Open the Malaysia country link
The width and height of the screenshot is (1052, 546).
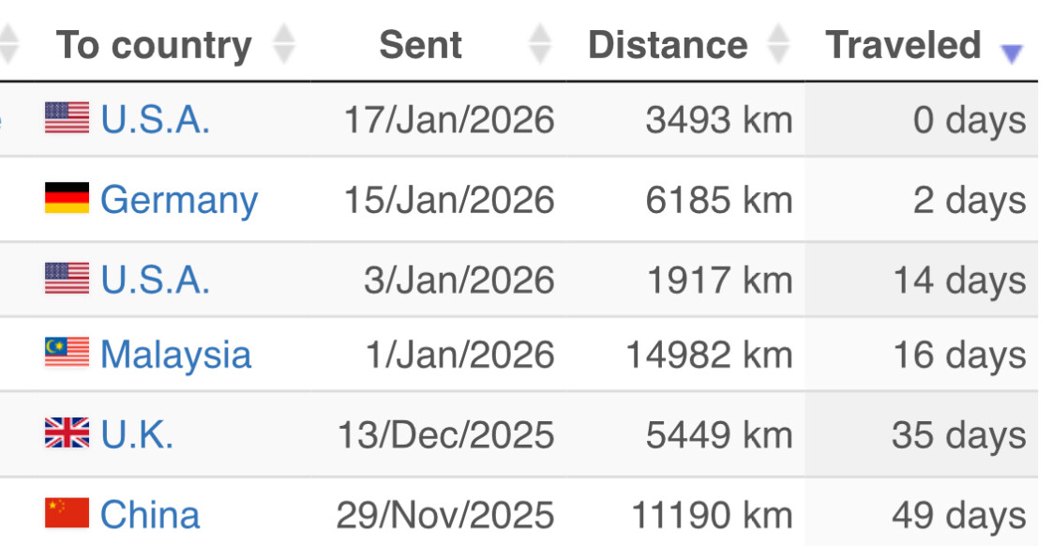175,355
